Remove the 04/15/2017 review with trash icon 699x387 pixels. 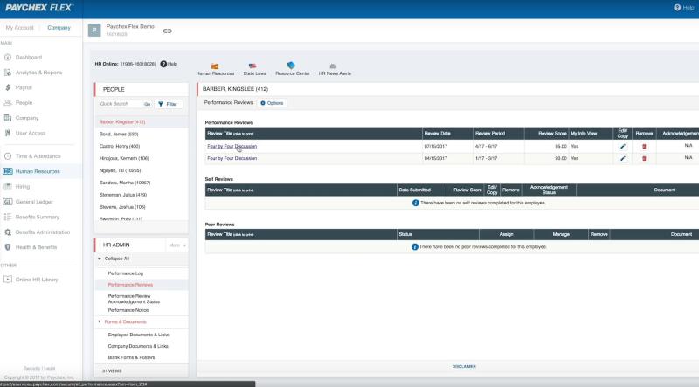pyautogui.click(x=644, y=158)
